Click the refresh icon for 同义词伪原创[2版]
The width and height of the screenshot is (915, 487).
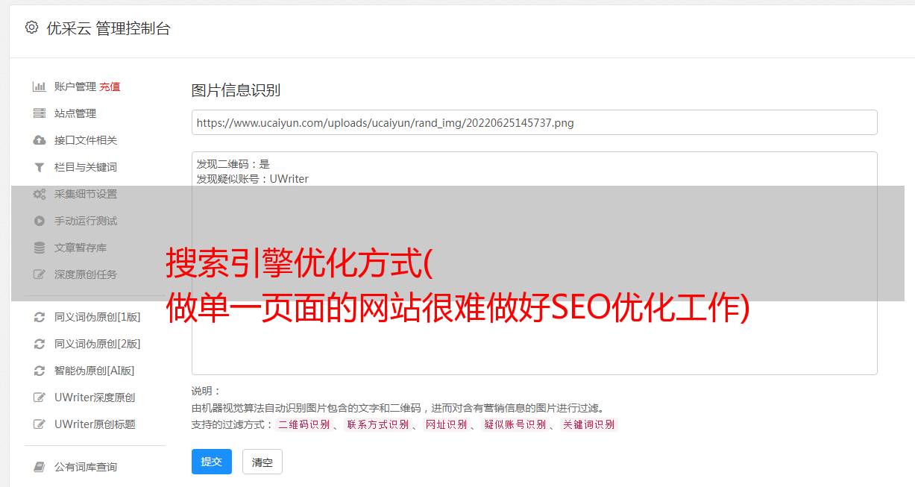pos(40,344)
